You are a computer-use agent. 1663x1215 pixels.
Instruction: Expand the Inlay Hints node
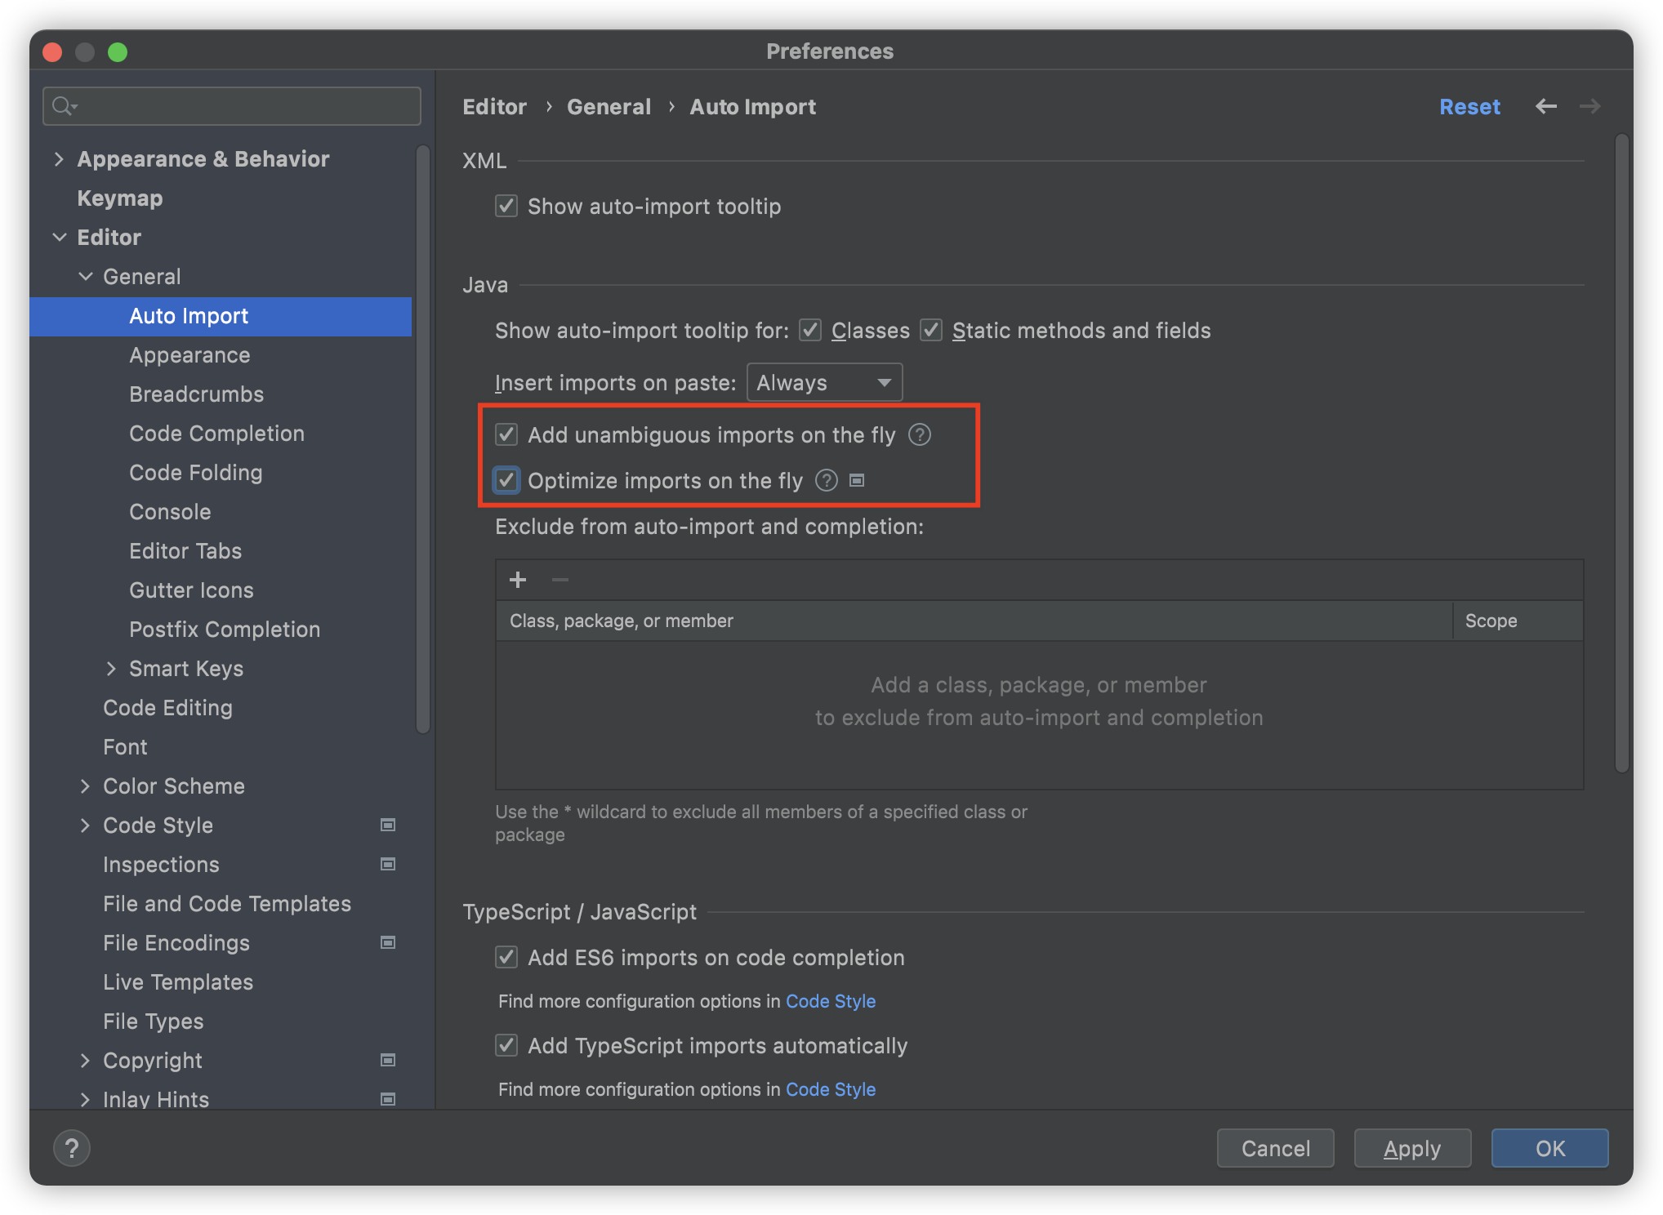coord(85,1100)
